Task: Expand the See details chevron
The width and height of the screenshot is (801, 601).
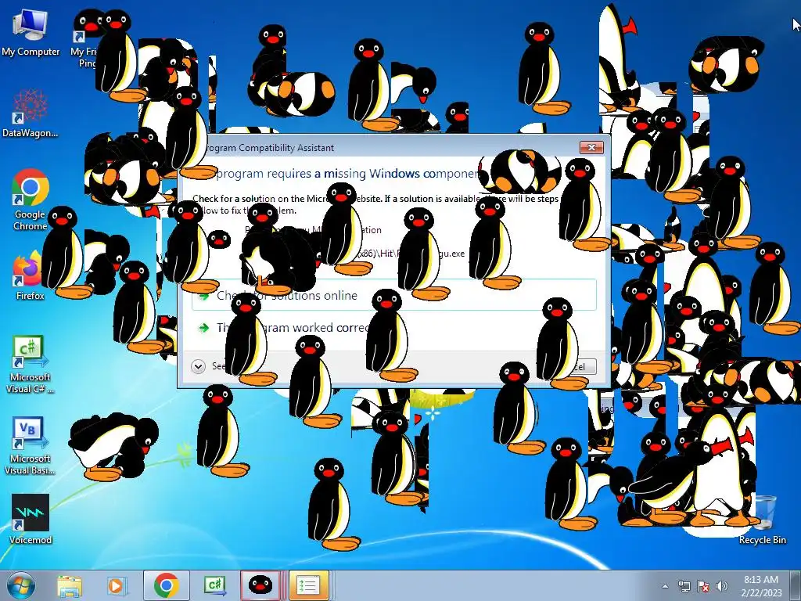Action: (x=198, y=366)
